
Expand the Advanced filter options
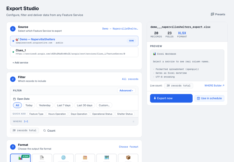click(x=126, y=90)
